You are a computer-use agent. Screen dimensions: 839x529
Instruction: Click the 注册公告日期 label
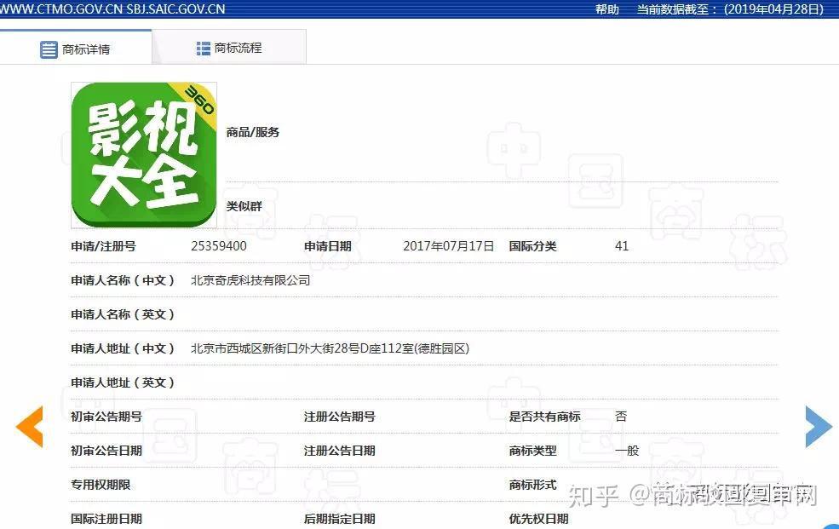point(340,451)
